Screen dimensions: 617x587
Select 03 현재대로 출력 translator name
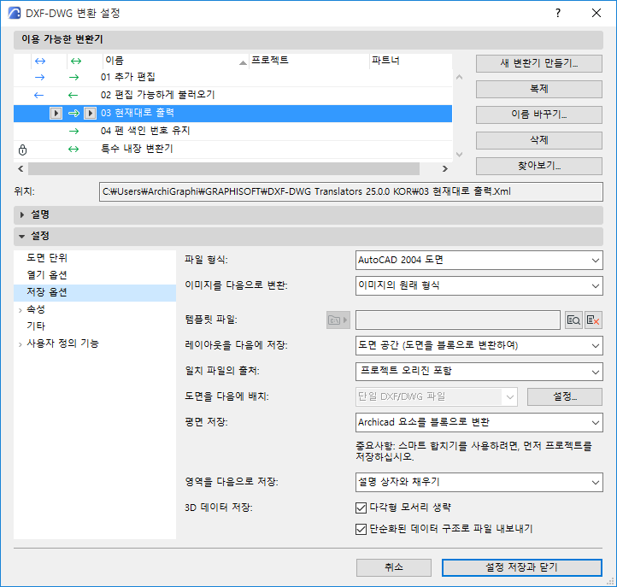point(138,113)
